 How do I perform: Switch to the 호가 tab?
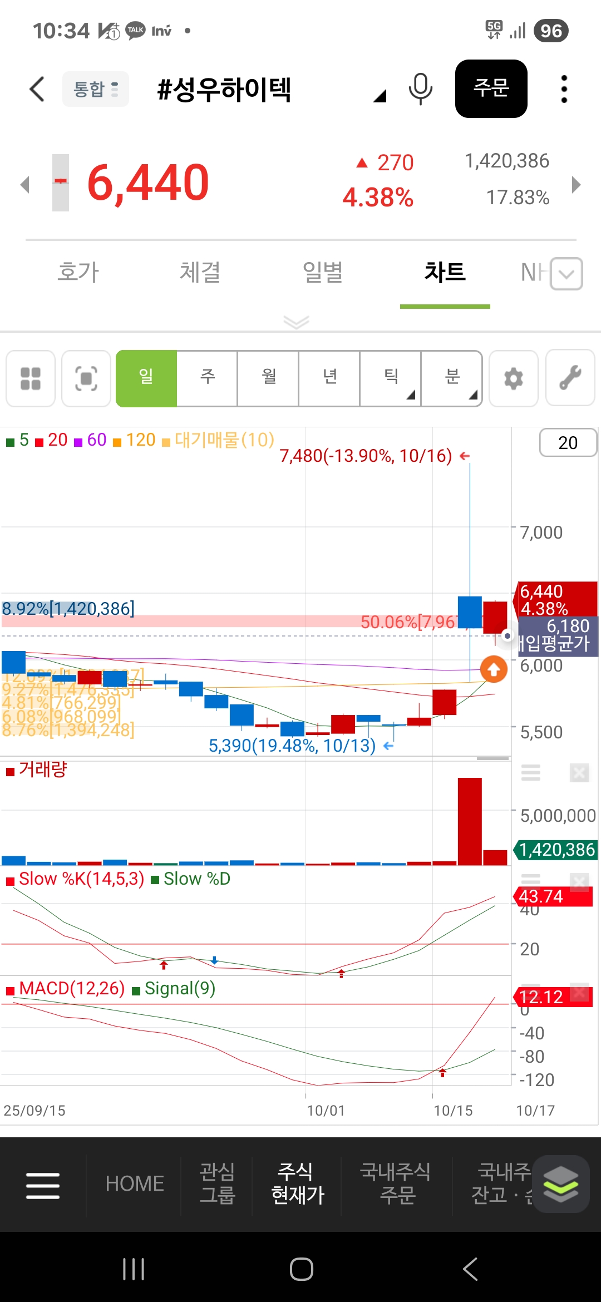click(78, 273)
